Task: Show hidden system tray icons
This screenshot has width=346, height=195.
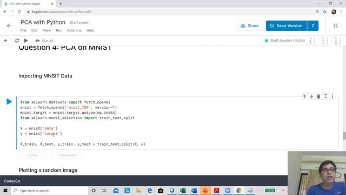Action: click(x=283, y=190)
